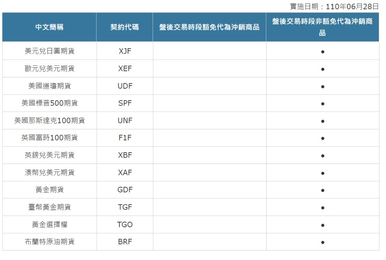Click the bullet dot in the GDF row

tap(323, 190)
